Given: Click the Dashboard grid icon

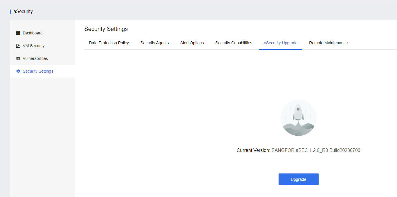Looking at the screenshot, I should 18,33.
